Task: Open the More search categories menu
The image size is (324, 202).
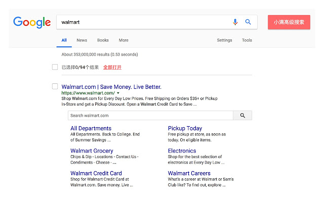Action: (124, 40)
